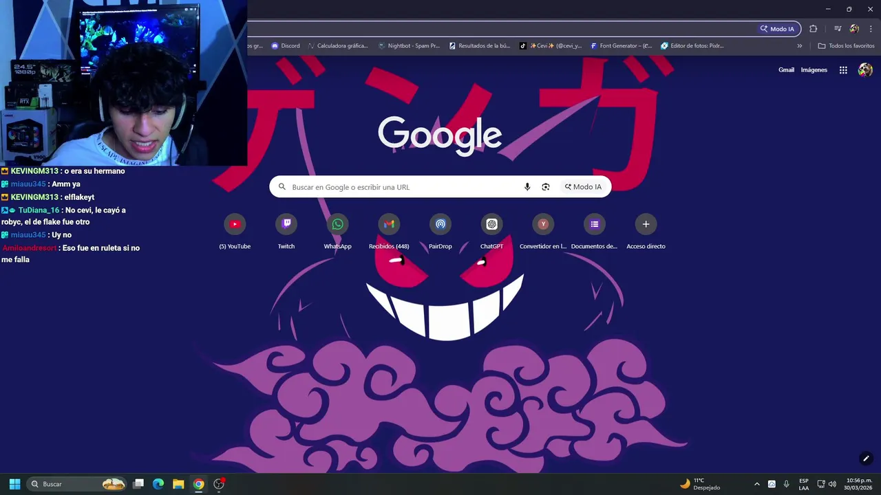
Task: Open the Google apps grid
Action: 843,70
